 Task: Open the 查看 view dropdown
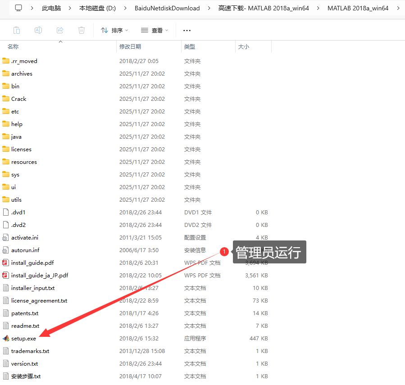(155, 31)
